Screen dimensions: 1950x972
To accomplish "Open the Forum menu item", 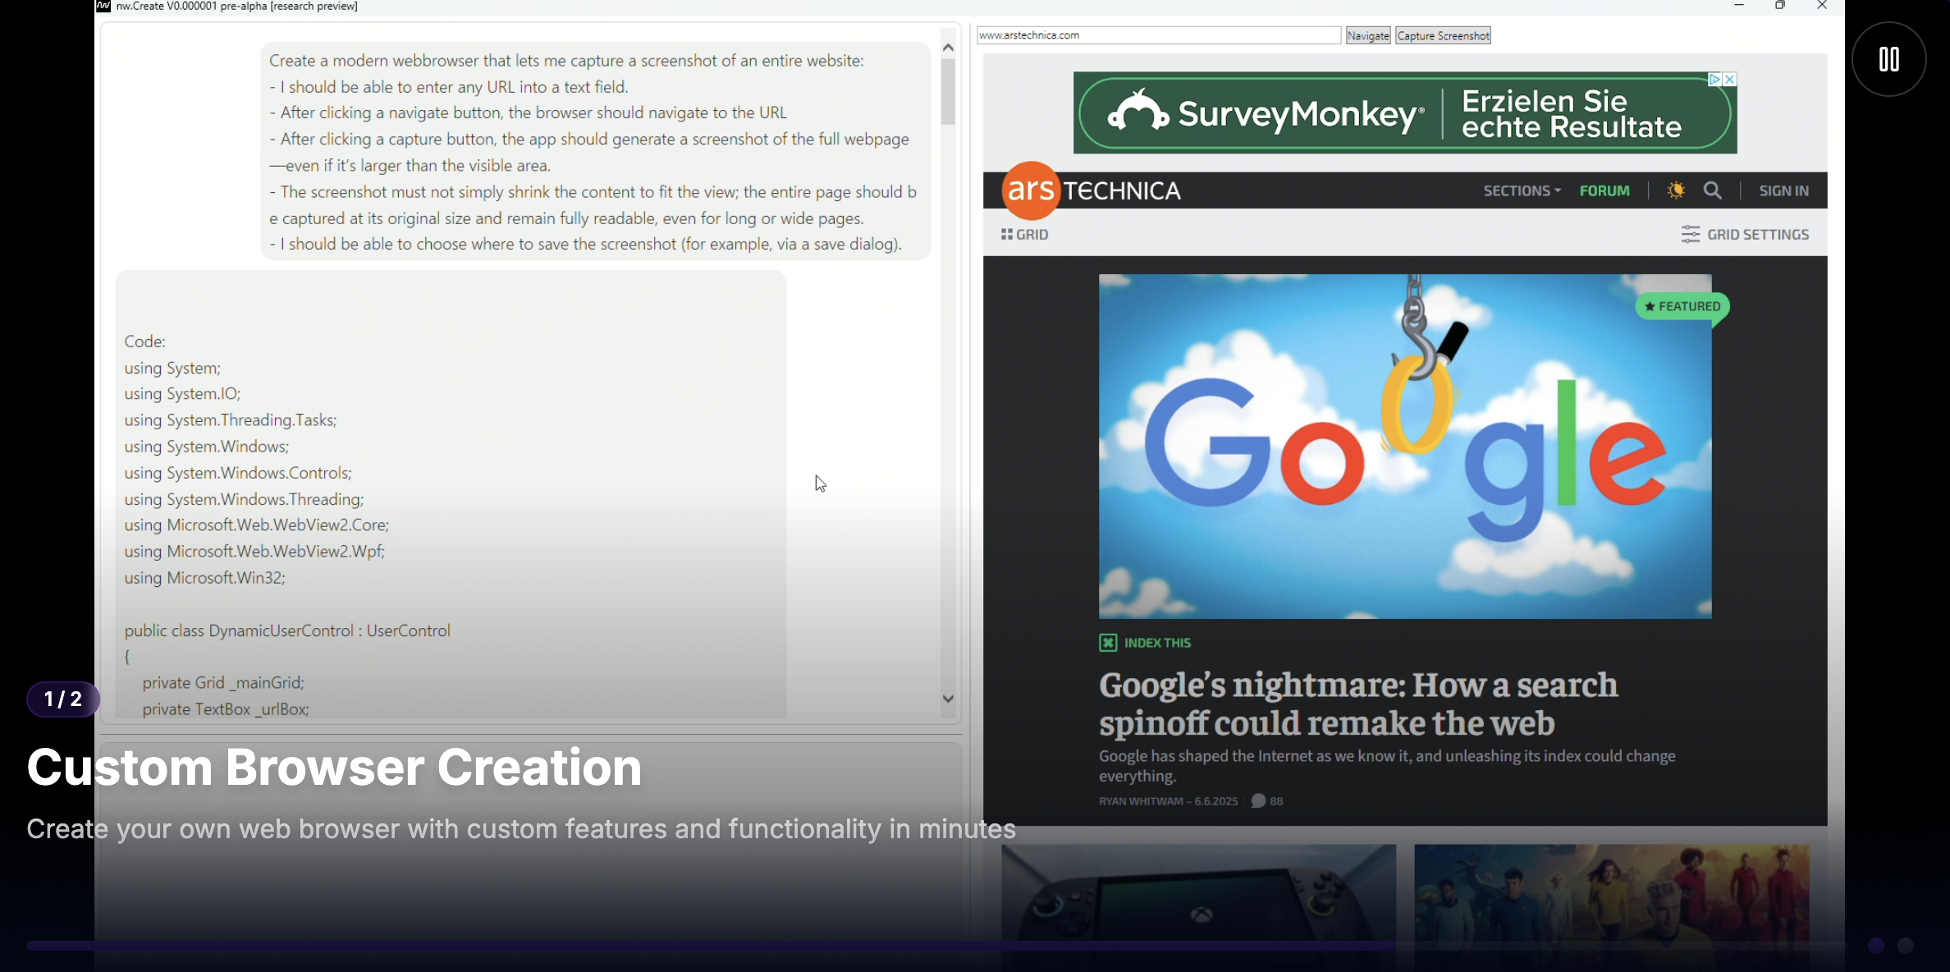I will tap(1604, 190).
